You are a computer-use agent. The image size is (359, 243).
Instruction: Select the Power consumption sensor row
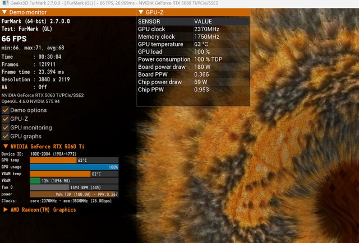(193, 59)
